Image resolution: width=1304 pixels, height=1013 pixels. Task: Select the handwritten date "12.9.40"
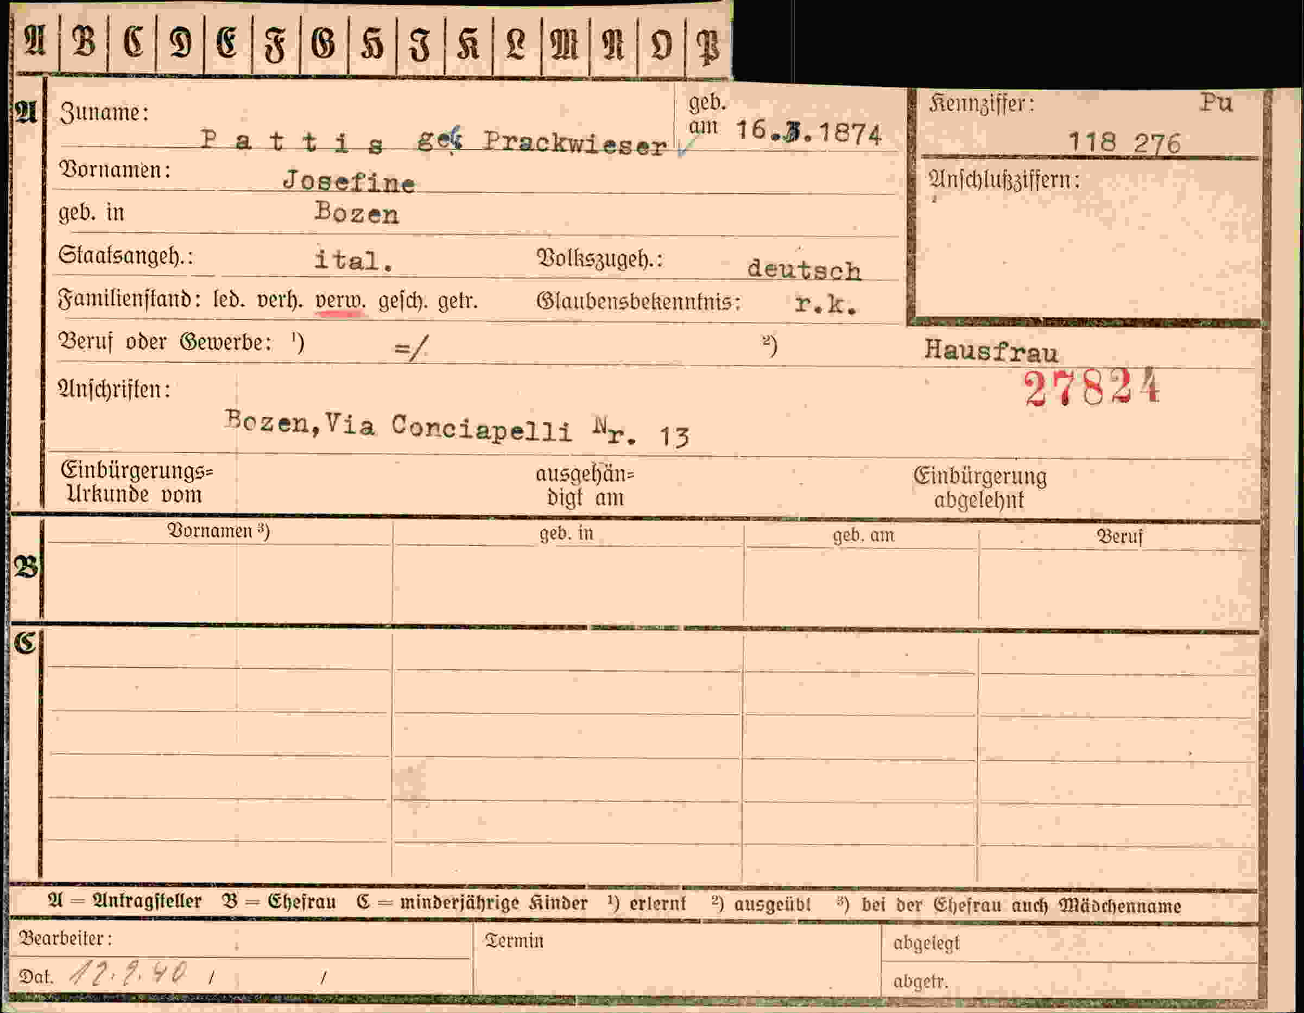(128, 973)
